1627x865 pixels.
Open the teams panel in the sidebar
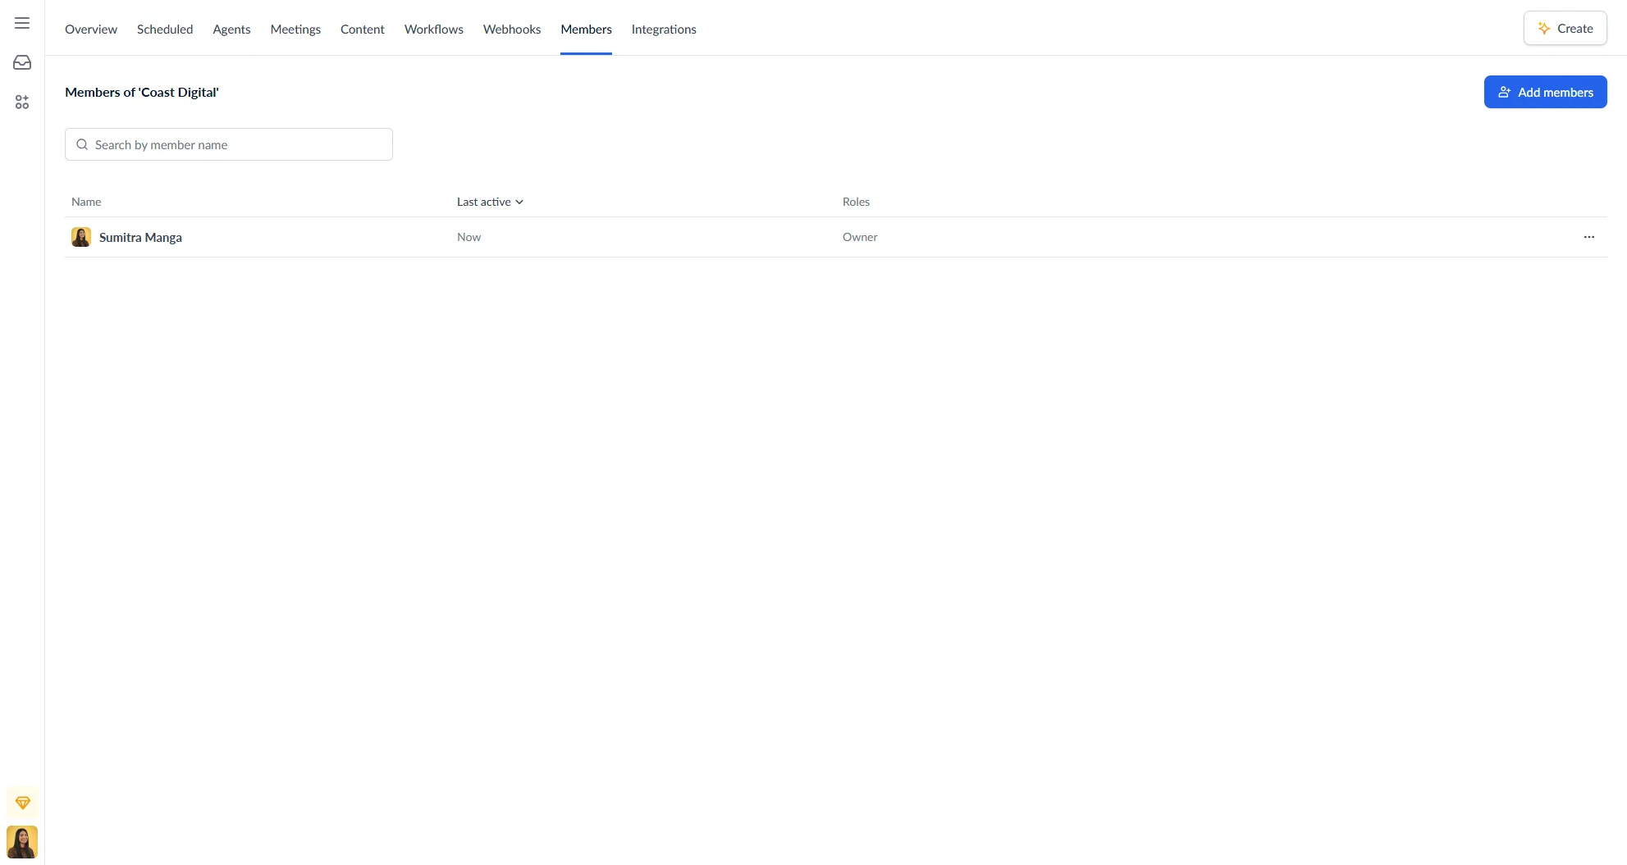tap(21, 102)
